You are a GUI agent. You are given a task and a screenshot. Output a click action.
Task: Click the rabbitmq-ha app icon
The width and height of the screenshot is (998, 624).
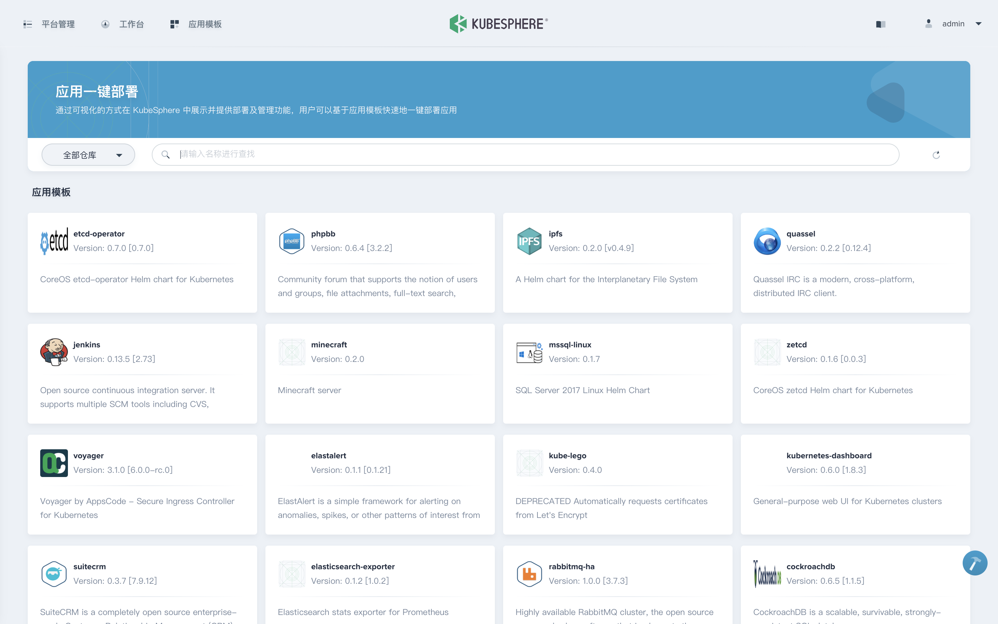[529, 574]
